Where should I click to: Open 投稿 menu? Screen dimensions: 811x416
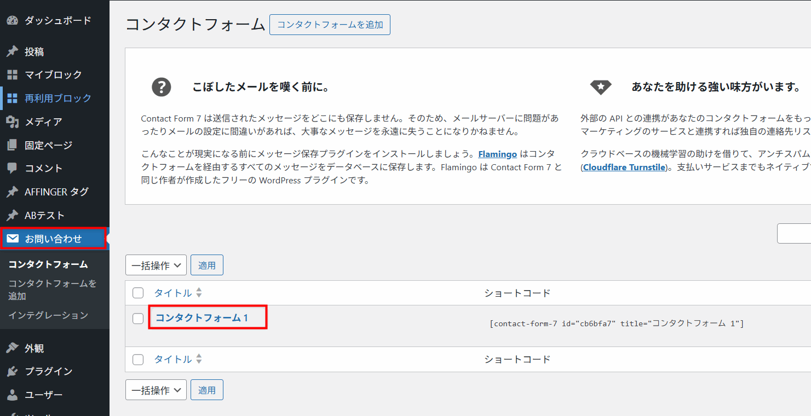point(55,51)
